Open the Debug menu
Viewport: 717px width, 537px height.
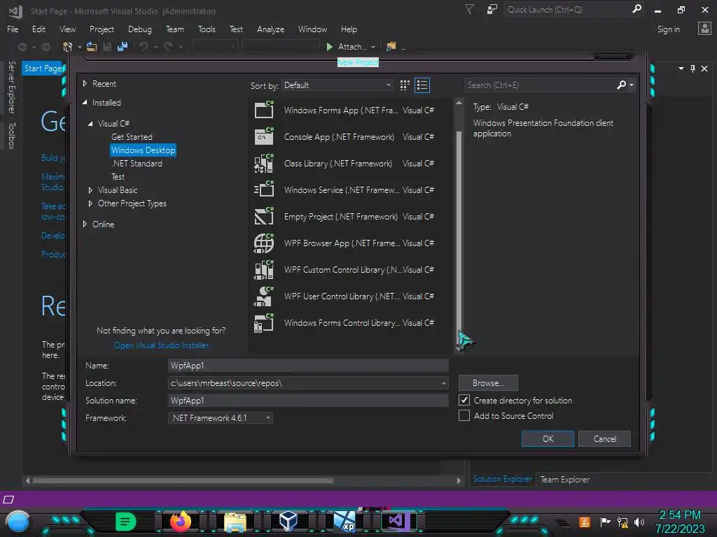(140, 29)
